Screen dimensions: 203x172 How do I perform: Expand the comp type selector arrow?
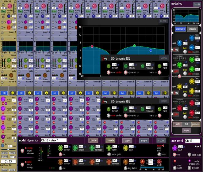26,148
